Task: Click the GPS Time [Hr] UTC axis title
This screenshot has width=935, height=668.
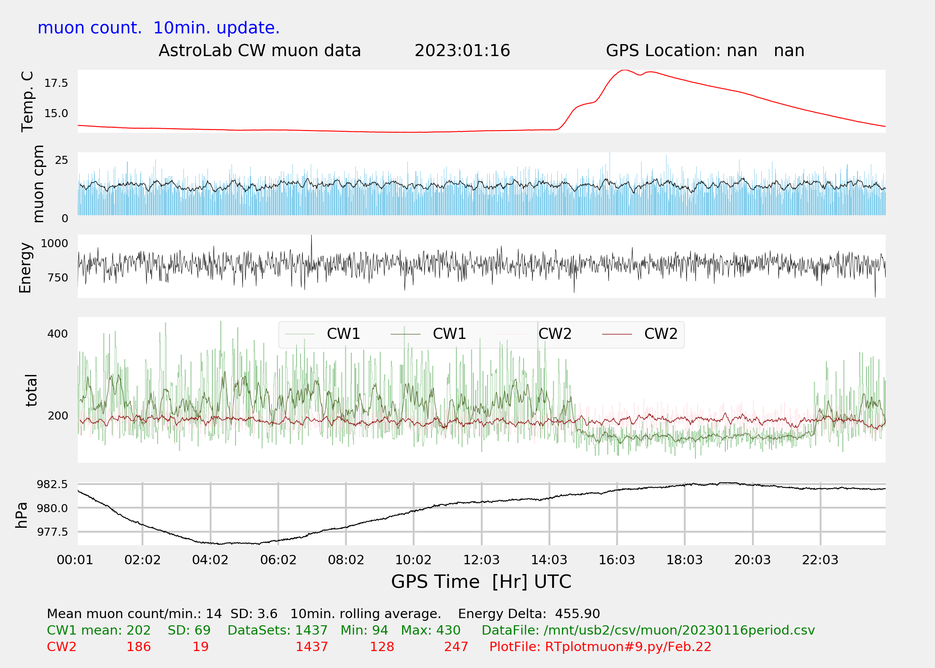Action: 481,582
